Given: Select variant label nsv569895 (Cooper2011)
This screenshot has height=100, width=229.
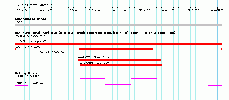Looking at the screenshot, I should (32, 41).
